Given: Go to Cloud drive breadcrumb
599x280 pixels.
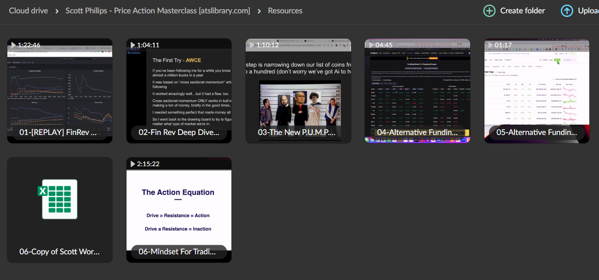Looking at the screenshot, I should [x=29, y=11].
